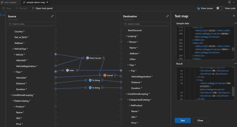The width and height of the screenshot is (237, 127).
Task: Open the fx functions panel icon
Action: point(1,15)
